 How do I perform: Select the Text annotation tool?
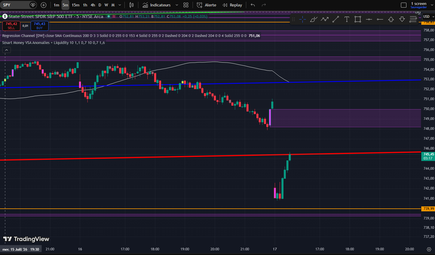tap(347, 19)
